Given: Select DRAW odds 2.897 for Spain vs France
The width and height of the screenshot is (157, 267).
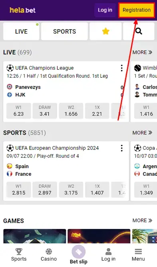Looking at the screenshot, I should [x=45, y=189].
